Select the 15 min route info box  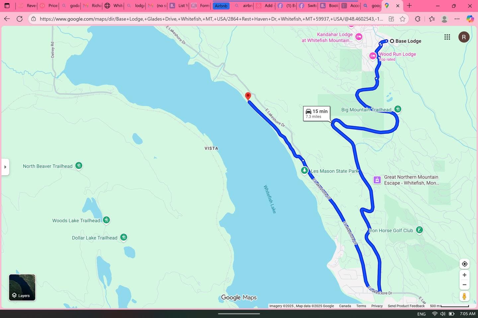pyautogui.click(x=317, y=114)
